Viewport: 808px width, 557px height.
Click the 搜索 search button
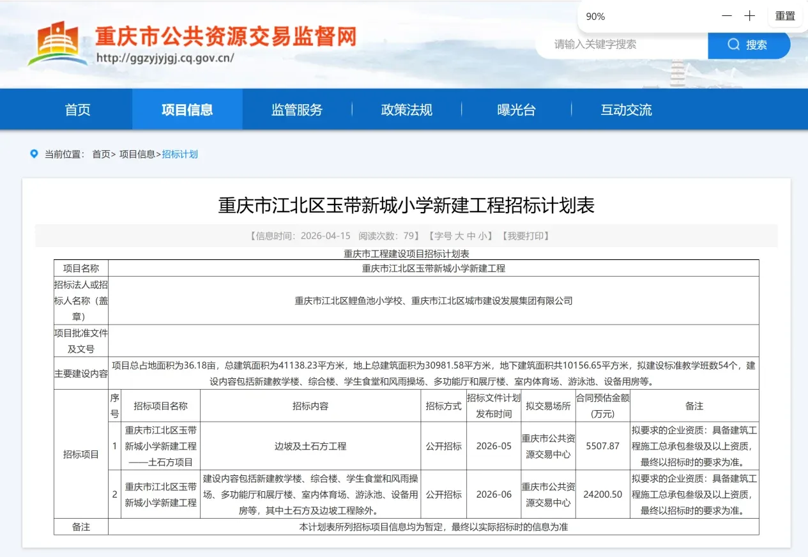tap(749, 45)
